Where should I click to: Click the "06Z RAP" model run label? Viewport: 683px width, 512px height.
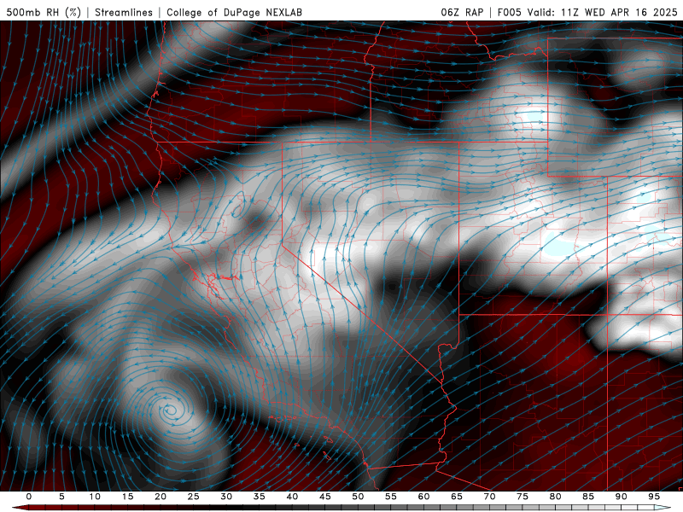(462, 12)
